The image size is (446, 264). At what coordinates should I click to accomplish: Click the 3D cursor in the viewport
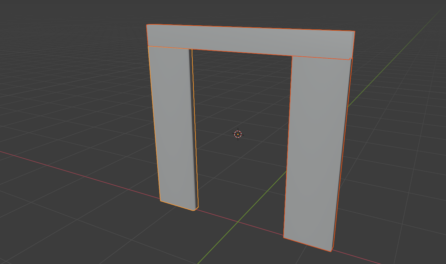[x=238, y=134]
